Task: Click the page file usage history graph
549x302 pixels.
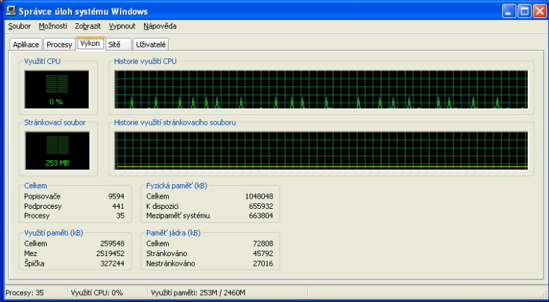Action: tap(321, 151)
